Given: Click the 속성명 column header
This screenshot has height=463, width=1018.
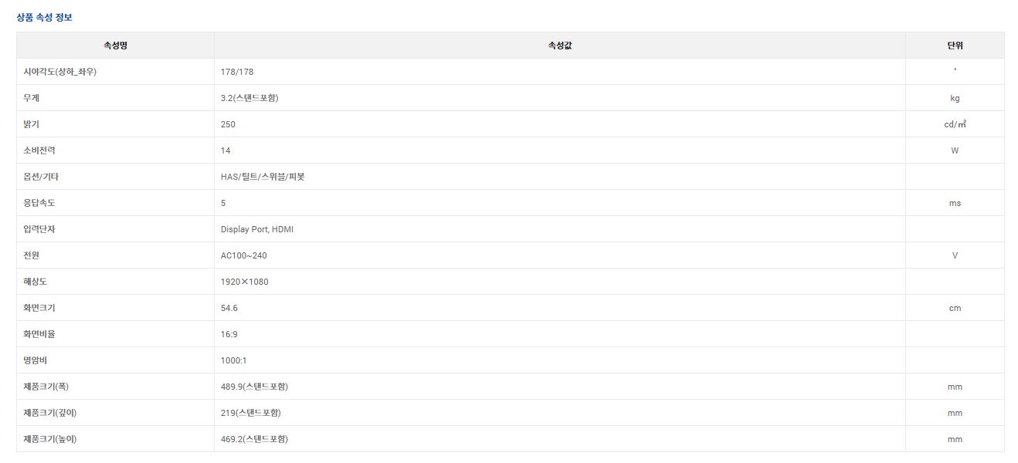Looking at the screenshot, I should point(115,46).
